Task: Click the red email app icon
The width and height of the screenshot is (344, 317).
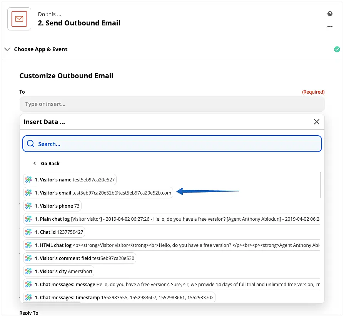Action: tap(19, 19)
